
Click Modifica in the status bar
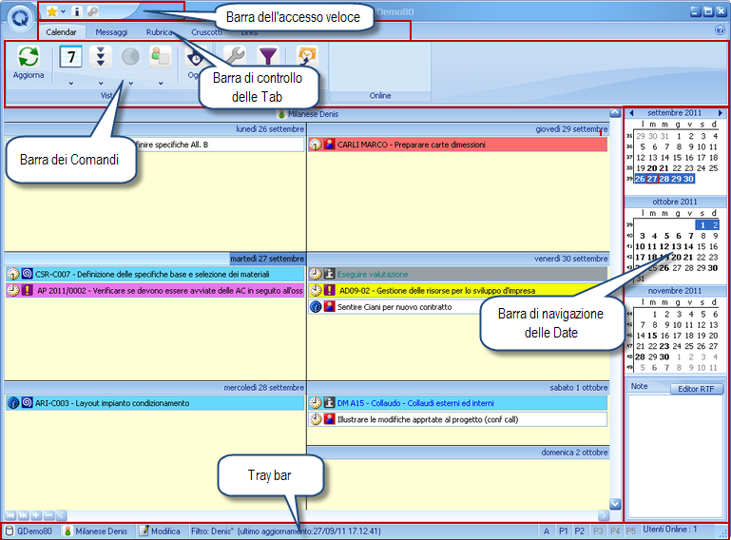tap(165, 531)
